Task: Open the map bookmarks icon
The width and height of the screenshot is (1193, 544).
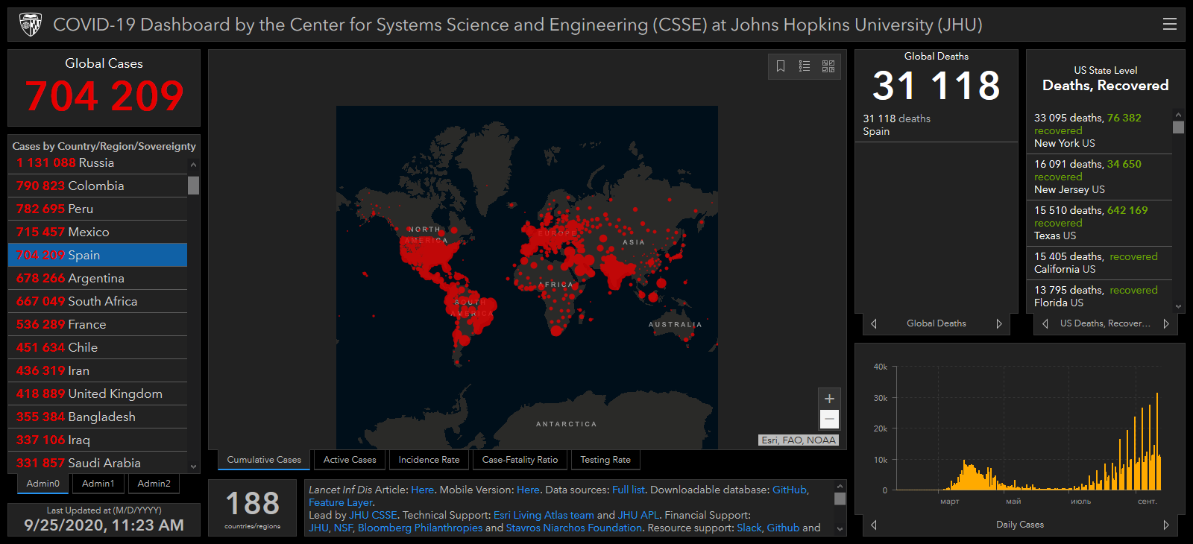Action: (781, 66)
